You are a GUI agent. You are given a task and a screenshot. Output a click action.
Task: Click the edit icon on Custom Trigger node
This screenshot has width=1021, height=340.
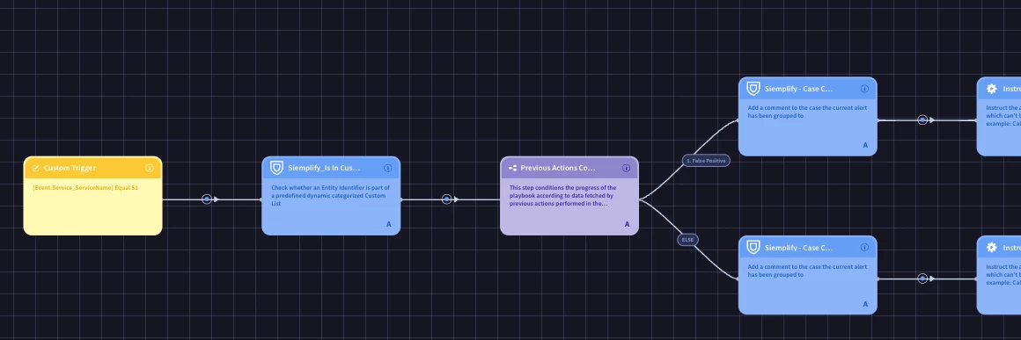click(35, 168)
